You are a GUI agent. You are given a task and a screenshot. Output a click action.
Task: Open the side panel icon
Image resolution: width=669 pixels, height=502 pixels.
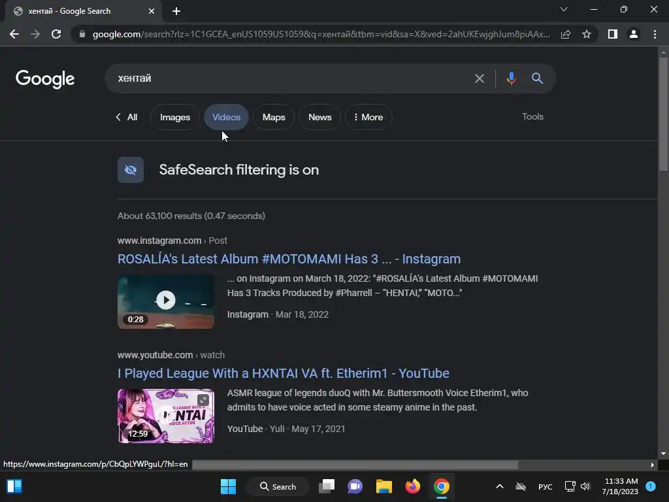coord(613,34)
